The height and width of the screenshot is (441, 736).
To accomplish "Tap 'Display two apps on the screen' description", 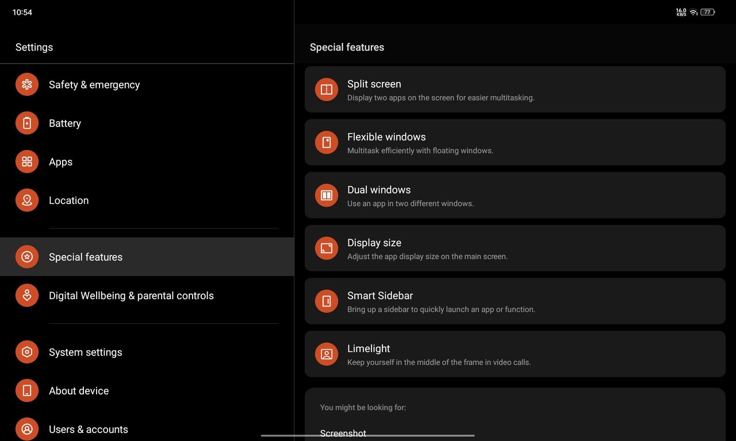I will tap(441, 98).
